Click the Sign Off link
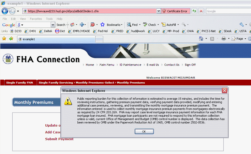This screenshot has width=251, height=154. tap(190, 65)
